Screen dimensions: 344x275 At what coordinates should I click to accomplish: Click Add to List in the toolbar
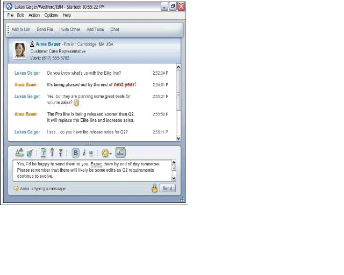point(21,30)
